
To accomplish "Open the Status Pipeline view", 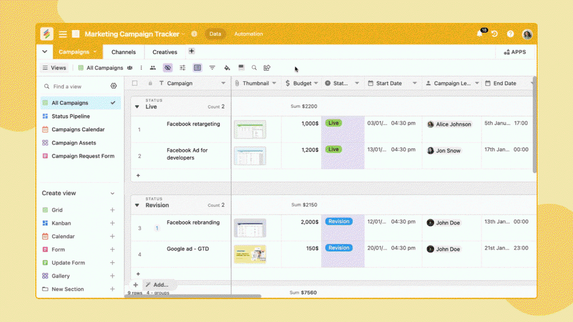I will [81, 116].
